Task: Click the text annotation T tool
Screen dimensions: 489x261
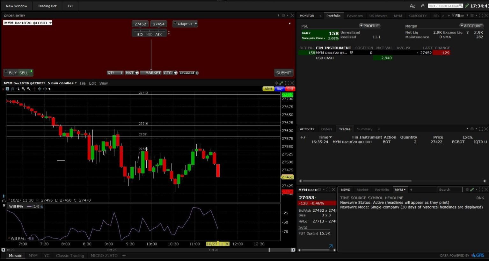Action: (x=7, y=89)
